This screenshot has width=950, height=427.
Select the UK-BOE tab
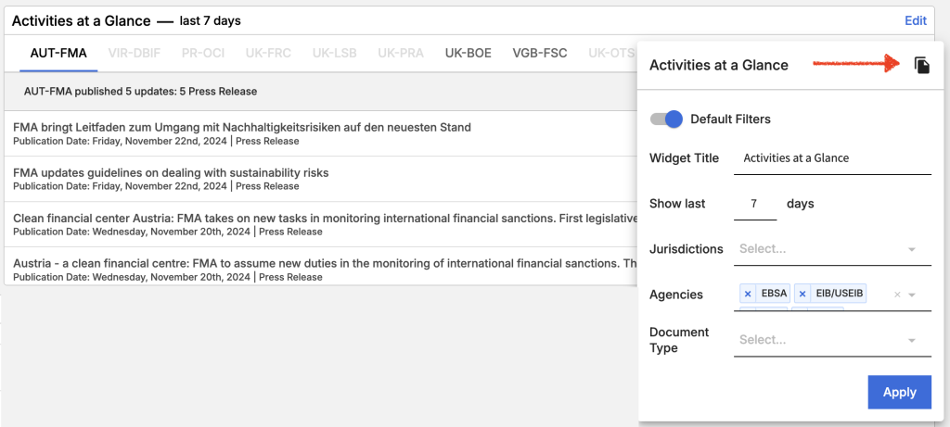[x=468, y=53]
